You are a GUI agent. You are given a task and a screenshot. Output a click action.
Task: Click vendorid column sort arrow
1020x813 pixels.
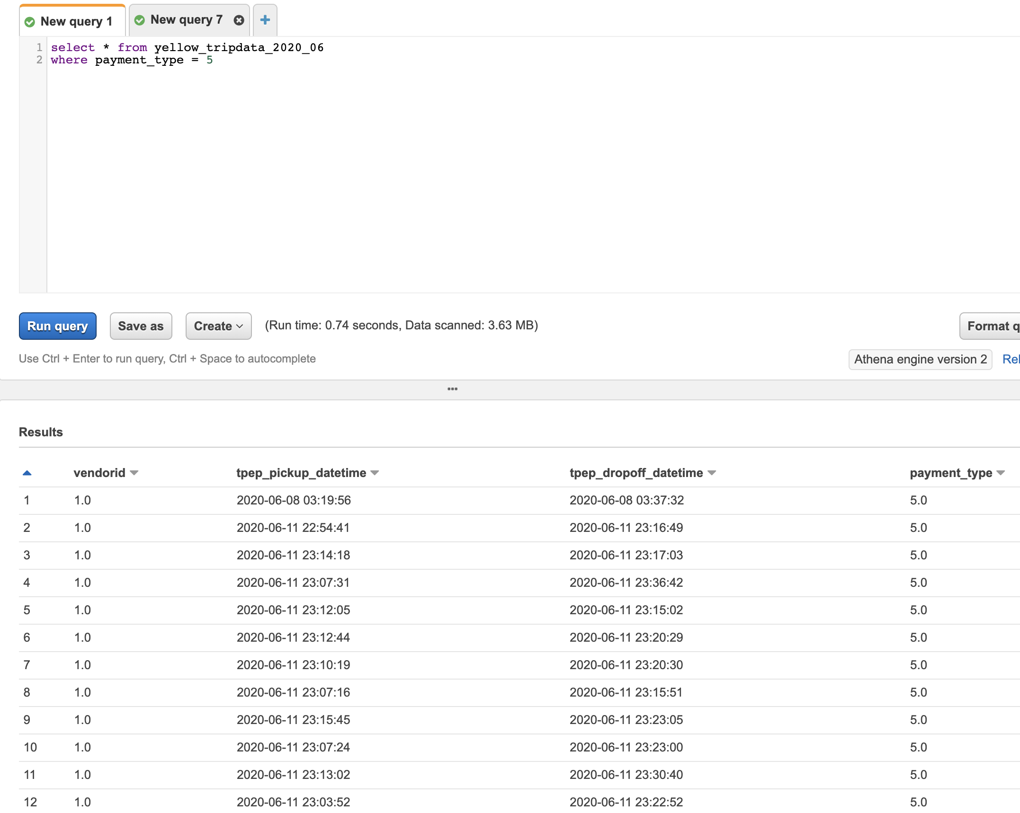coord(134,473)
